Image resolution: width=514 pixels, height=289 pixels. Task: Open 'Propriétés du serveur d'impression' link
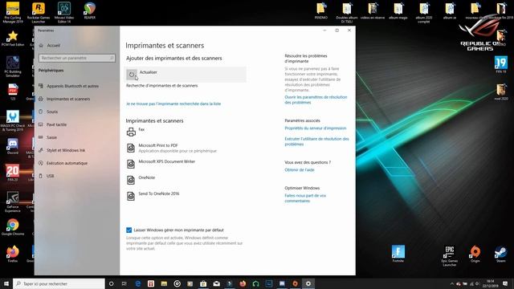316,128
